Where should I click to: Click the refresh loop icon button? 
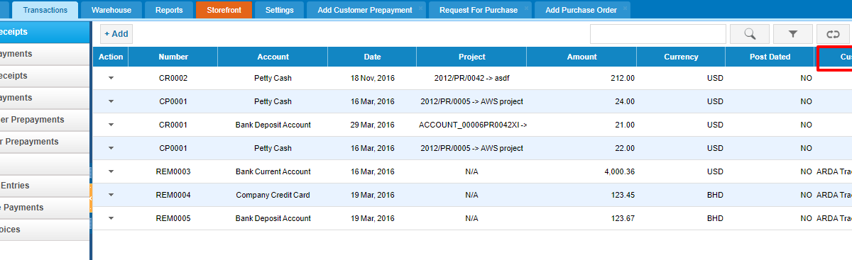point(833,33)
